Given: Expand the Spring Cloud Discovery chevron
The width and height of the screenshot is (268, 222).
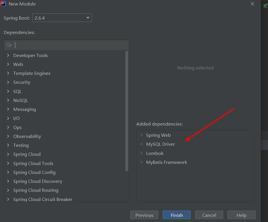Looking at the screenshot, I should (x=8, y=181).
